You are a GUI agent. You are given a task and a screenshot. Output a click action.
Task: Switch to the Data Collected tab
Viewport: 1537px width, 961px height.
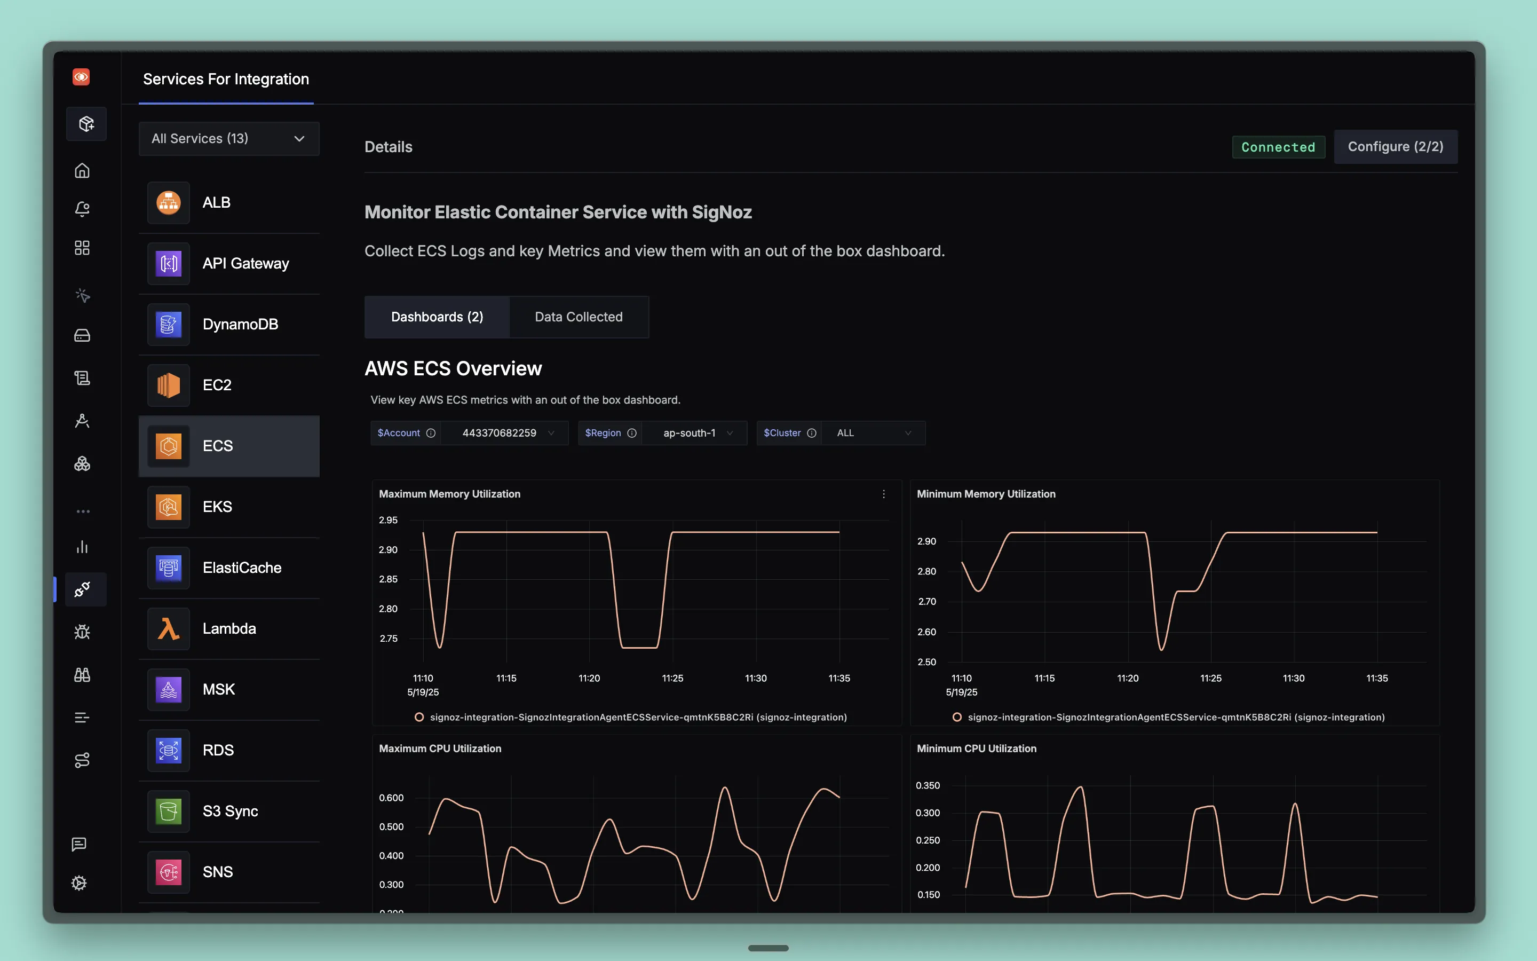[579, 317]
